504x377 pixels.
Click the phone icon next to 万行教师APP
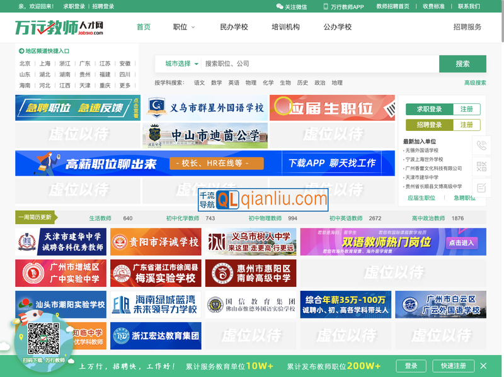click(x=324, y=8)
